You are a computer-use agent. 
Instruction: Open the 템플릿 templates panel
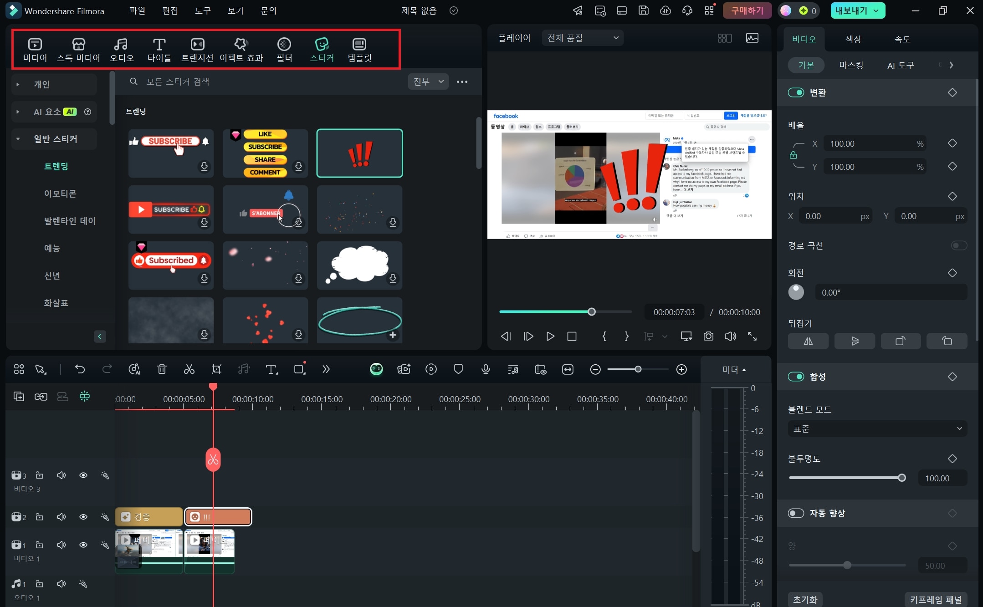click(x=359, y=50)
